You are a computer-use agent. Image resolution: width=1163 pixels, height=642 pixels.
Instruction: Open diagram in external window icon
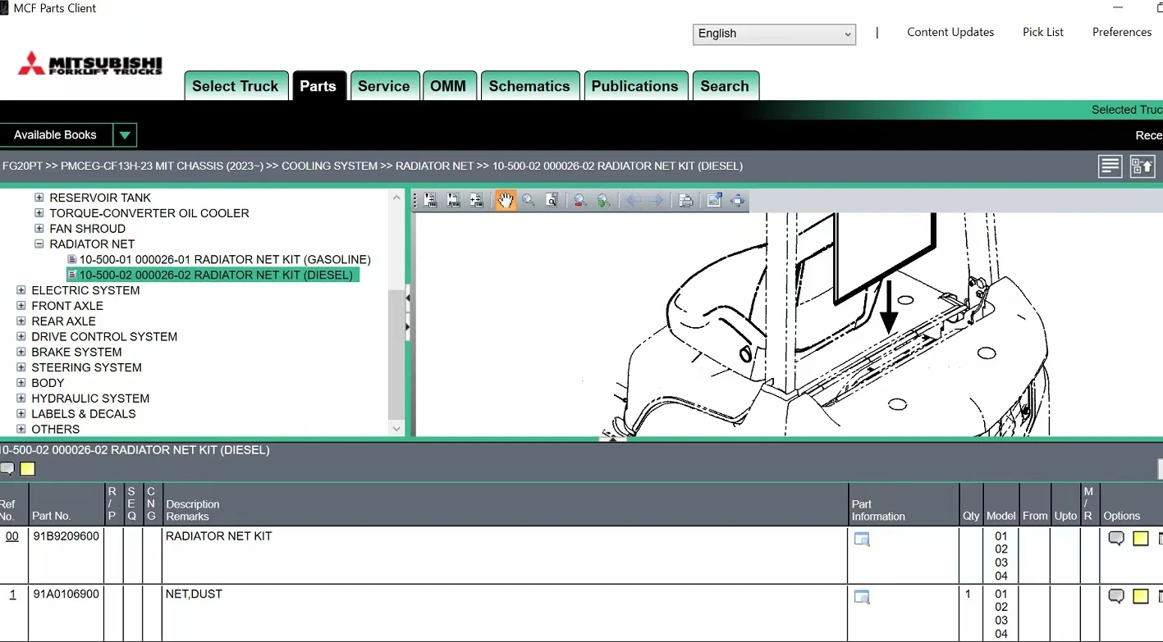pyautogui.click(x=714, y=200)
